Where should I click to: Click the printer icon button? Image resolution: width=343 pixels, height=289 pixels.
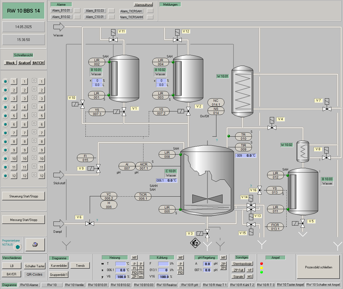pos(35,245)
